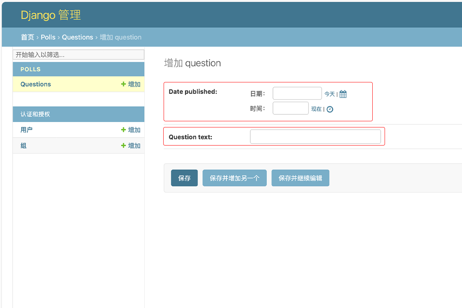The width and height of the screenshot is (462, 308).
Task: Open the clock time picker icon
Action: 330,109
